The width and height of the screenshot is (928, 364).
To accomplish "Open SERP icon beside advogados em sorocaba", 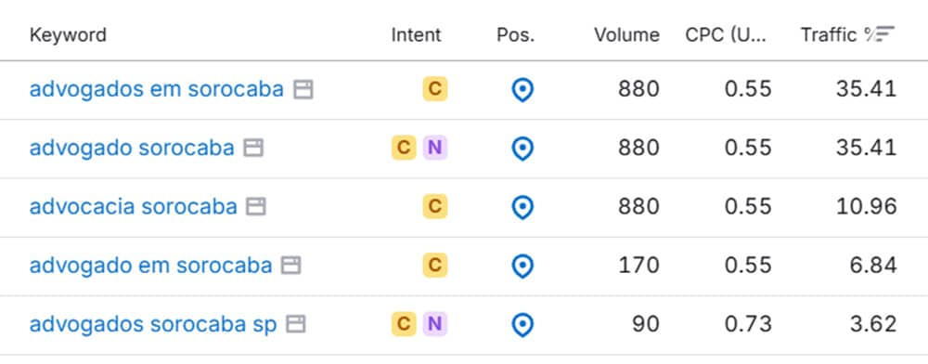I will (303, 90).
